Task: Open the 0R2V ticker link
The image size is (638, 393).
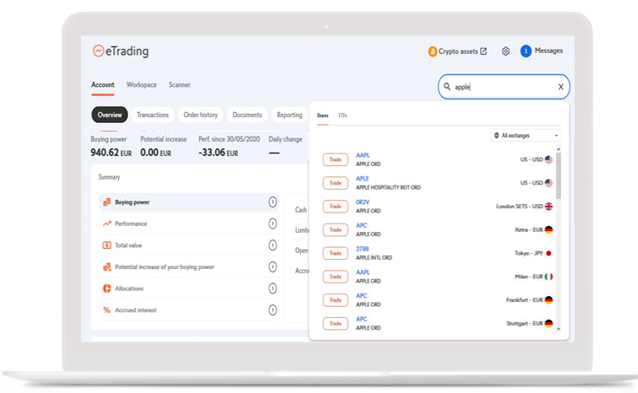Action: pyautogui.click(x=363, y=202)
